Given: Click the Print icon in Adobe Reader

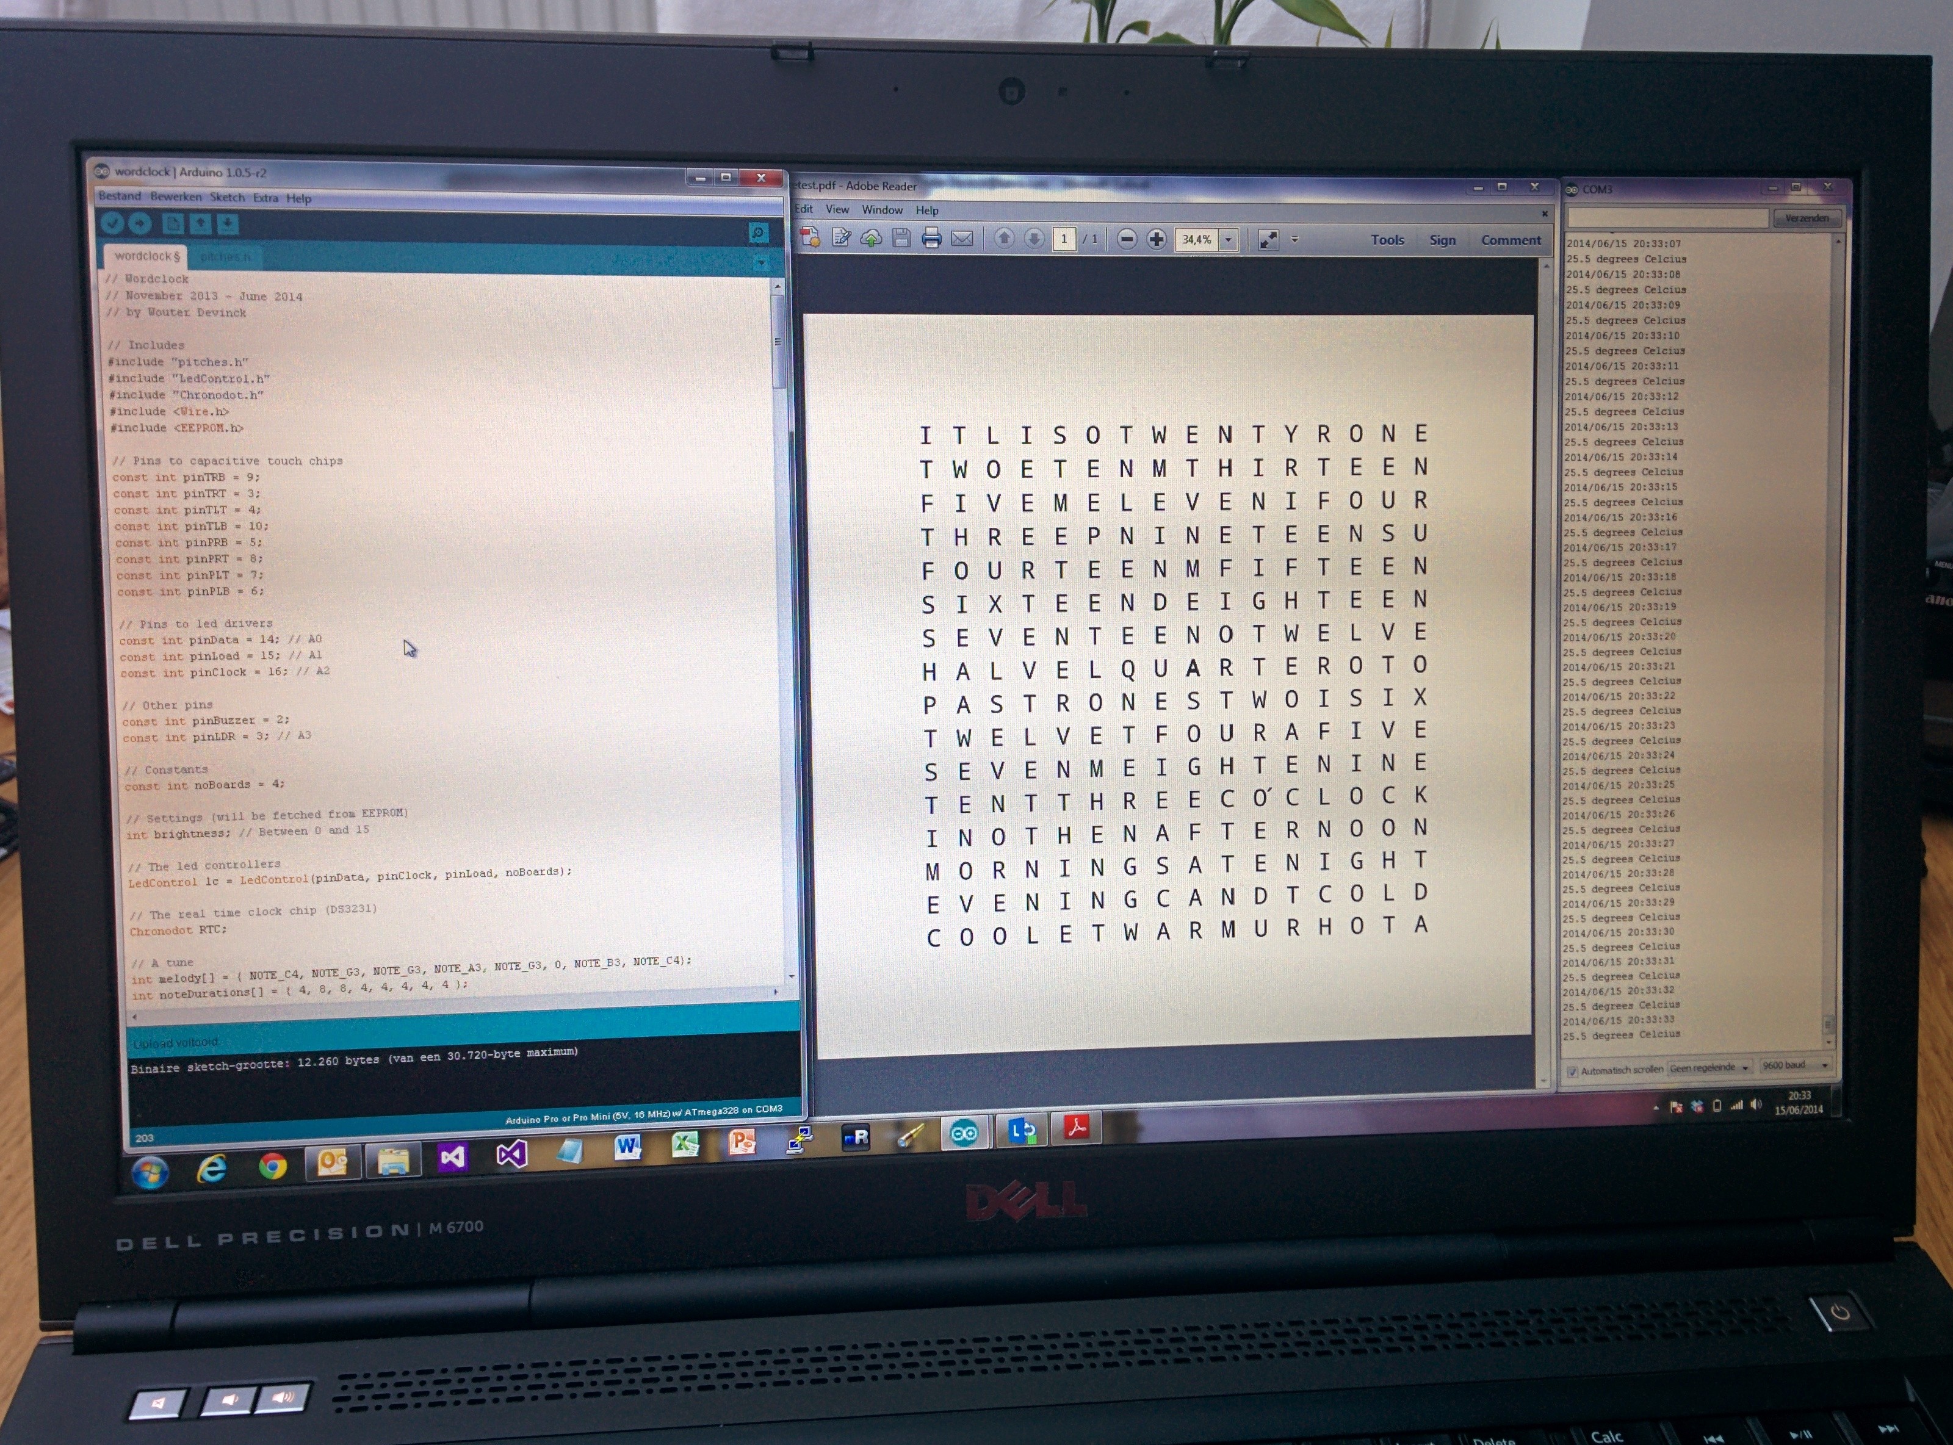Looking at the screenshot, I should 931,239.
